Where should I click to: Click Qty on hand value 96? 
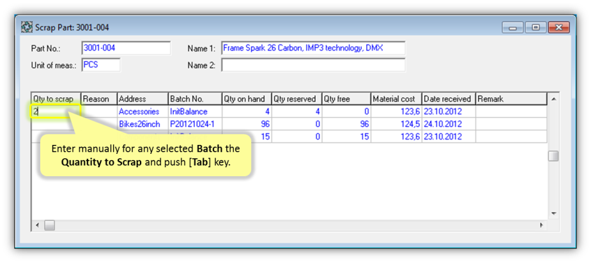pos(247,124)
